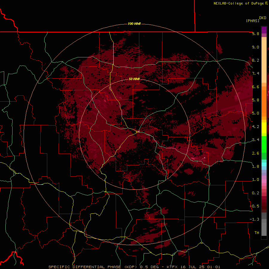This screenshot has height=269, width=269.
Task: Click the SPECIFIC DIFFERENTIAL PHASE (KDP) caption text
Action: (x=93, y=267)
